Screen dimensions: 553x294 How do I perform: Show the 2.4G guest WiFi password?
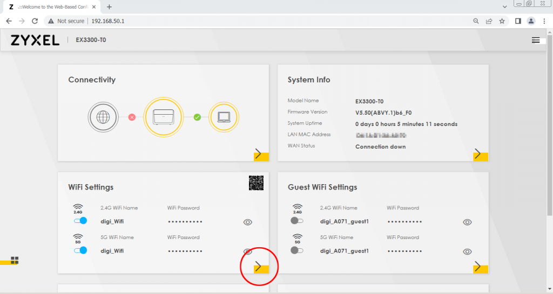[467, 222]
